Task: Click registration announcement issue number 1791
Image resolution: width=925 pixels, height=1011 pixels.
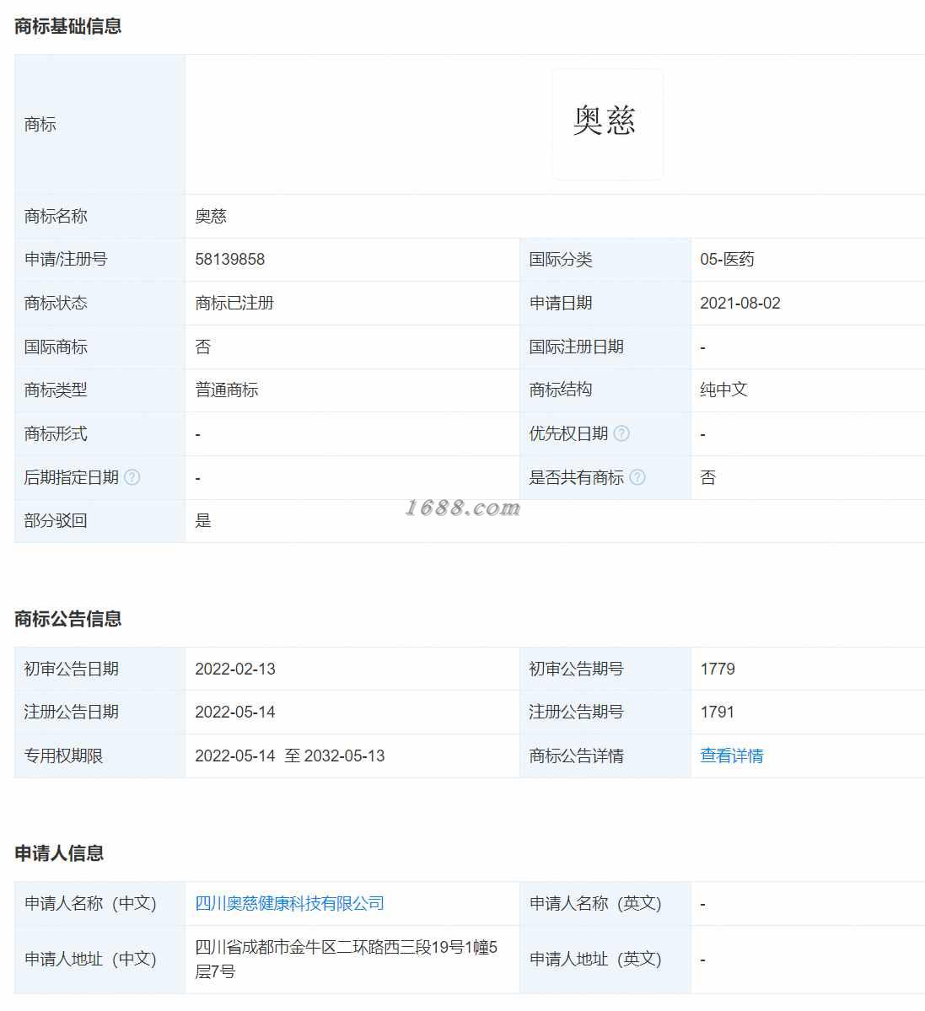Action: [718, 712]
